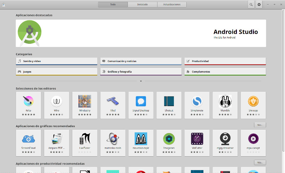Click Más for recommended graphics apps
Screen dimensions: 285x173
[260, 125]
